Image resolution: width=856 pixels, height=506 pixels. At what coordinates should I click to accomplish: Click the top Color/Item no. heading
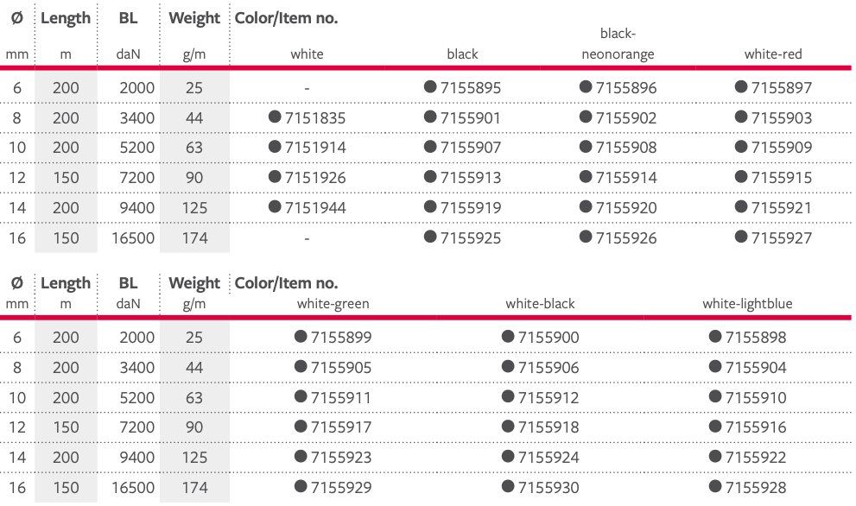286,18
